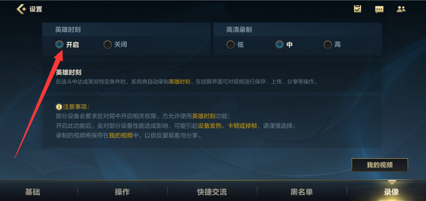Click the back arrow next to 设置
The height and width of the screenshot is (201, 426).
point(21,9)
